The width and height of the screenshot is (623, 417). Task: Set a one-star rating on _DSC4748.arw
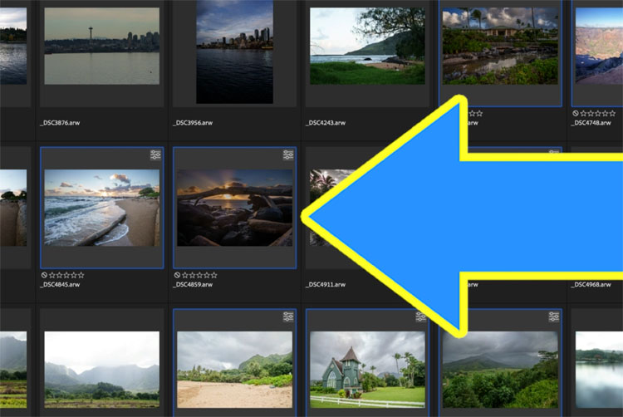coord(583,113)
